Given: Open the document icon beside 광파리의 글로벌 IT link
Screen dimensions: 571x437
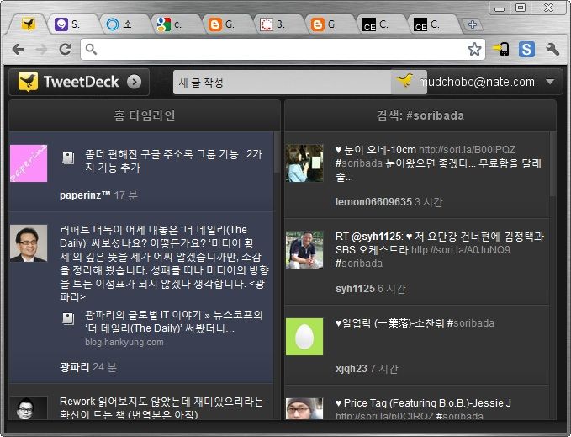Looking at the screenshot, I should (x=68, y=318).
